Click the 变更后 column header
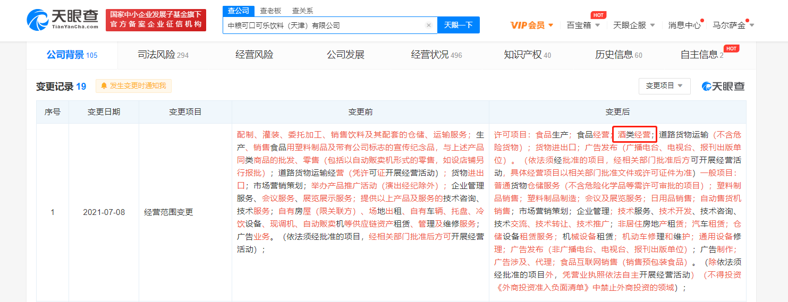788x302 pixels. 617,112
